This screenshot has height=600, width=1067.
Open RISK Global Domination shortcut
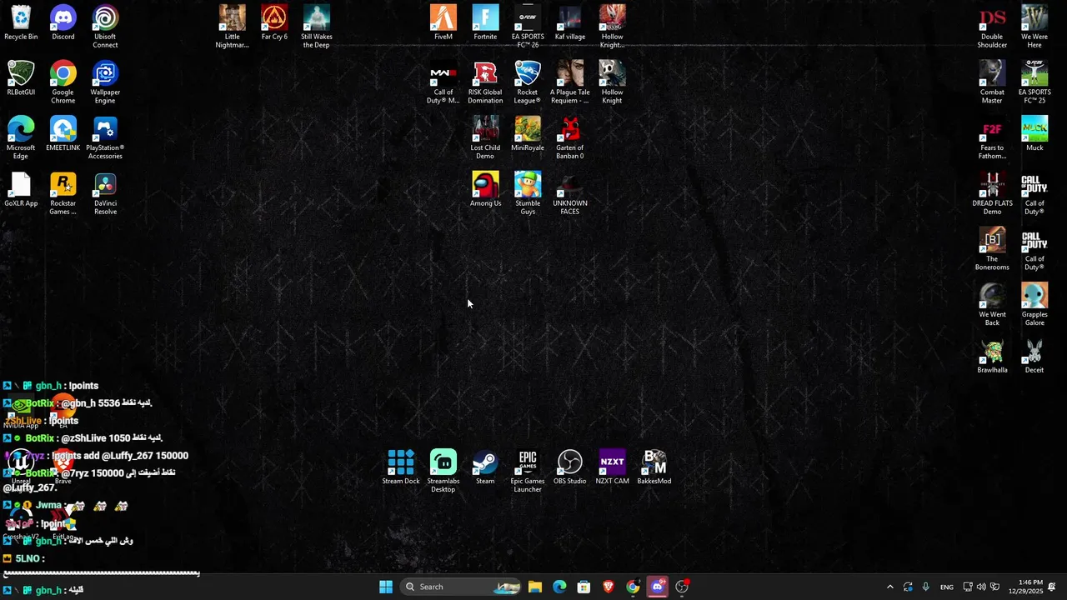485,82
